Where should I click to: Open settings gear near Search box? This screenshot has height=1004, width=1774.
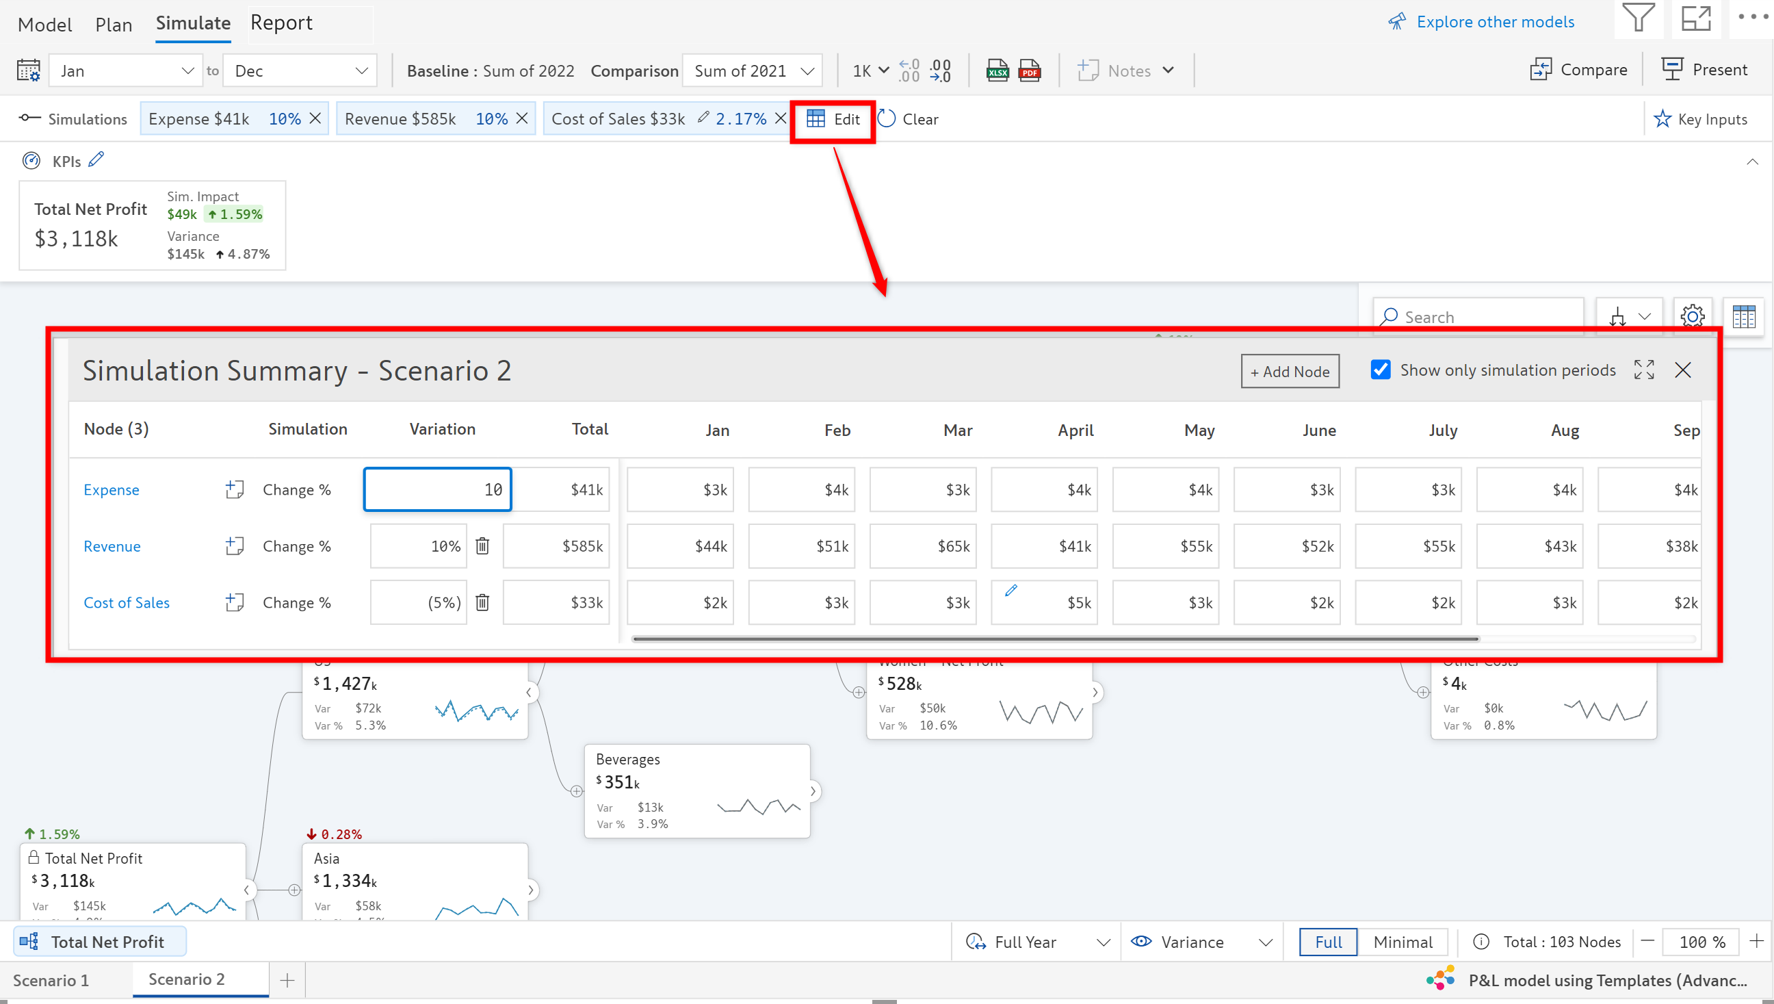(x=1692, y=316)
